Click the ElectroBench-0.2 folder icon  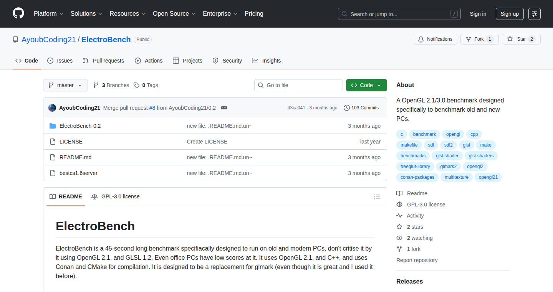(x=53, y=126)
